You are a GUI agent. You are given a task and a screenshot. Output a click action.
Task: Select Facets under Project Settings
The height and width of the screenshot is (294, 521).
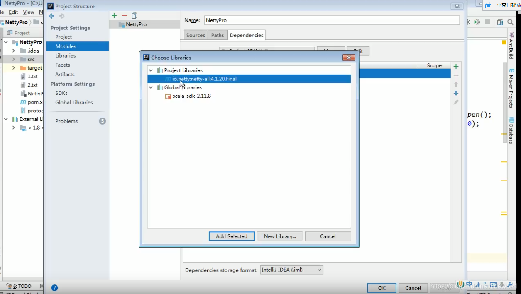(63, 65)
